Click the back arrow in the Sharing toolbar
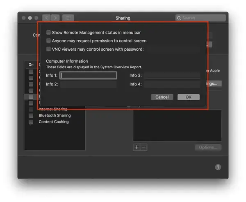The image size is (246, 202). pos(46,18)
